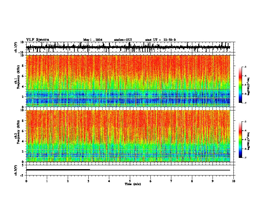Click inside the ch.2 spectrogram panel
Screen dimensions: 263x203
pos(128,136)
